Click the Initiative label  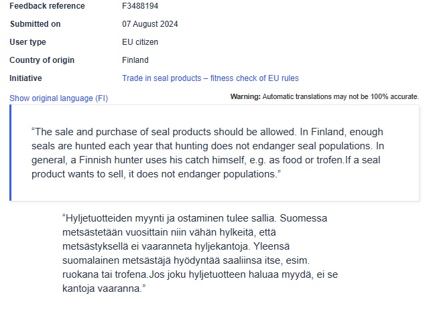pos(25,78)
